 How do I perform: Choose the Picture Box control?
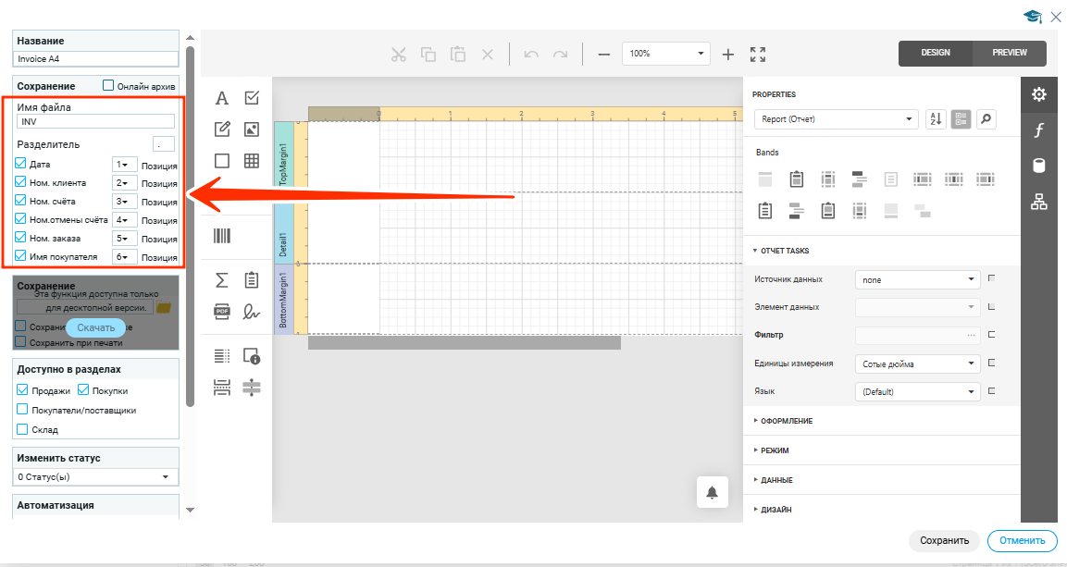coord(251,129)
